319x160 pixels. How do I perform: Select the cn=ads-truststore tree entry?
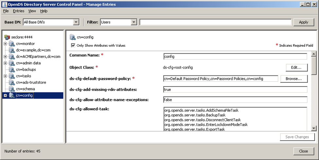[x=31, y=82]
